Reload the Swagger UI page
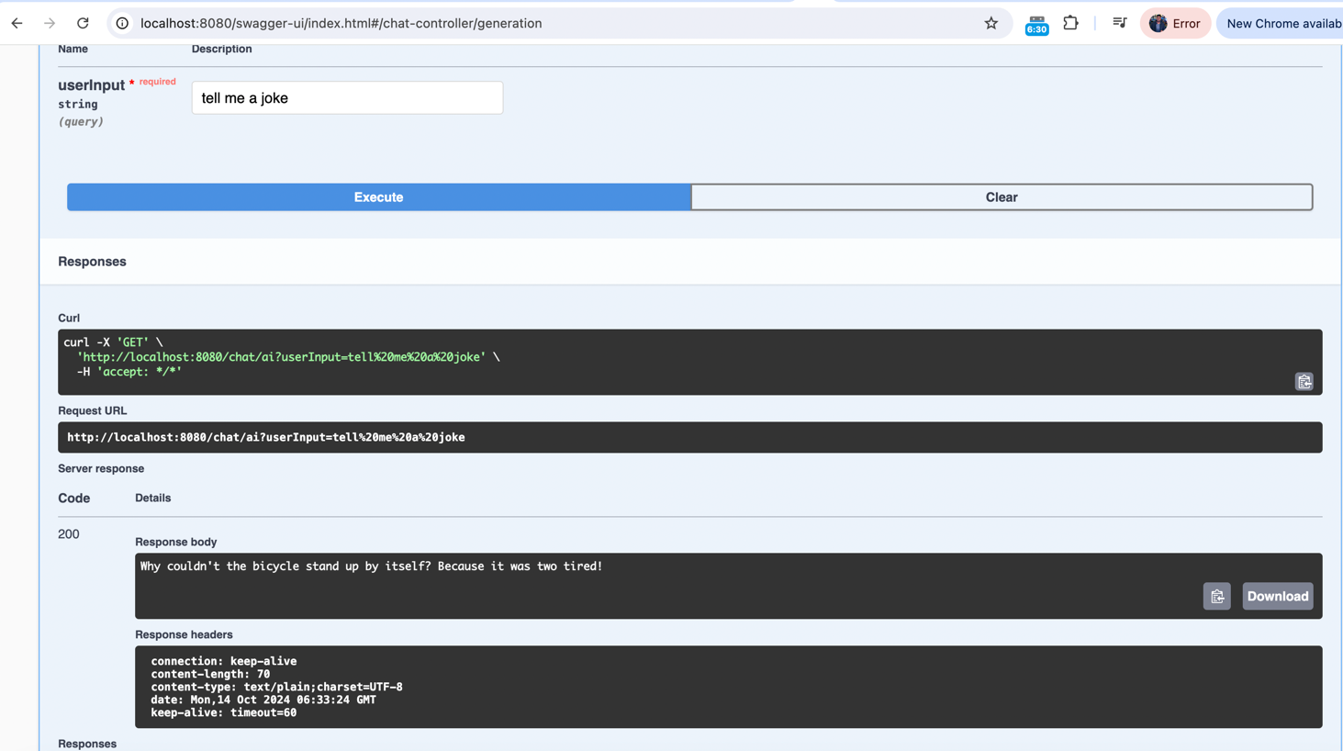 pos(83,23)
